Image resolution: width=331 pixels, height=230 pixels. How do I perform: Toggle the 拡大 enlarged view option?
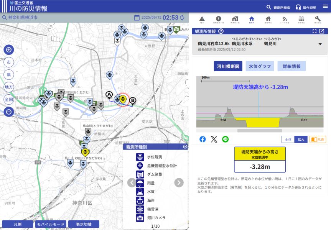(301, 140)
